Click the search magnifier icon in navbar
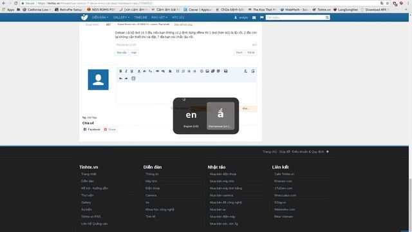Image resolution: width=412 pixels, height=232 pixels. pos(327,17)
